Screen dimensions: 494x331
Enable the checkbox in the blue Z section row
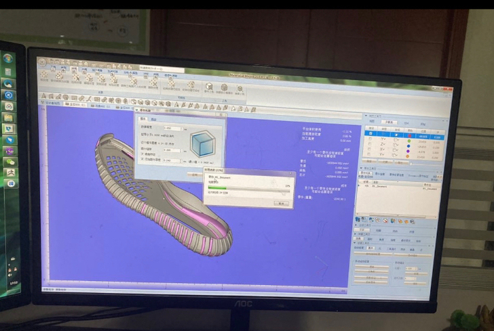(370, 144)
